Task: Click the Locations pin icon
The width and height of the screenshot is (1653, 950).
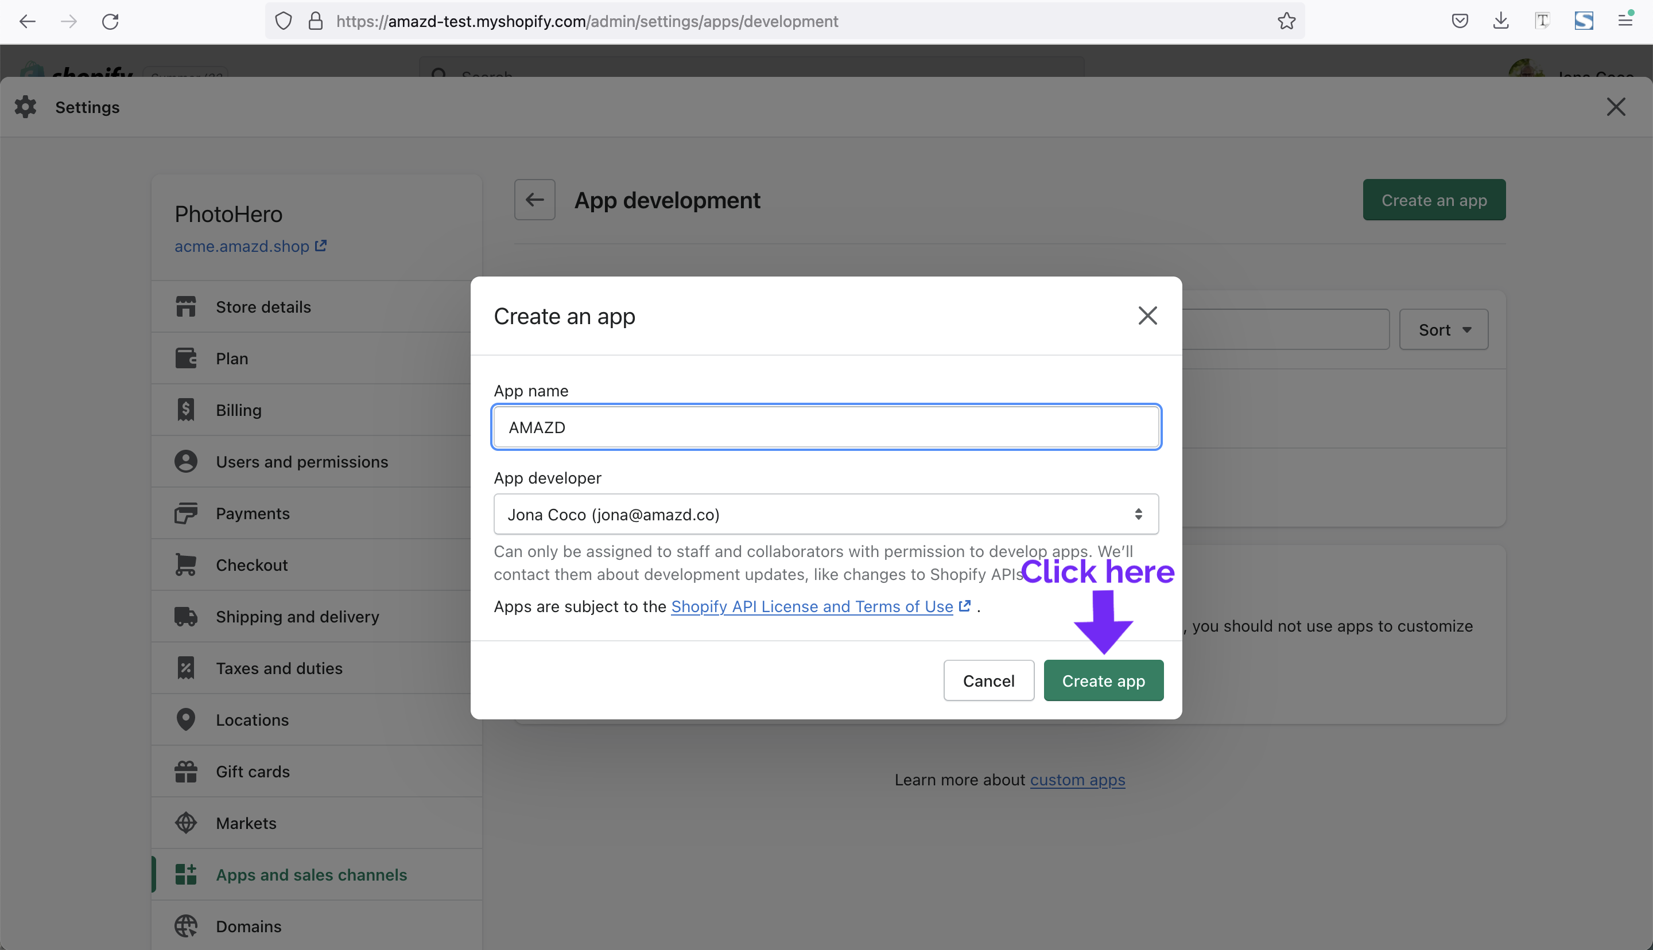Action: (x=186, y=720)
